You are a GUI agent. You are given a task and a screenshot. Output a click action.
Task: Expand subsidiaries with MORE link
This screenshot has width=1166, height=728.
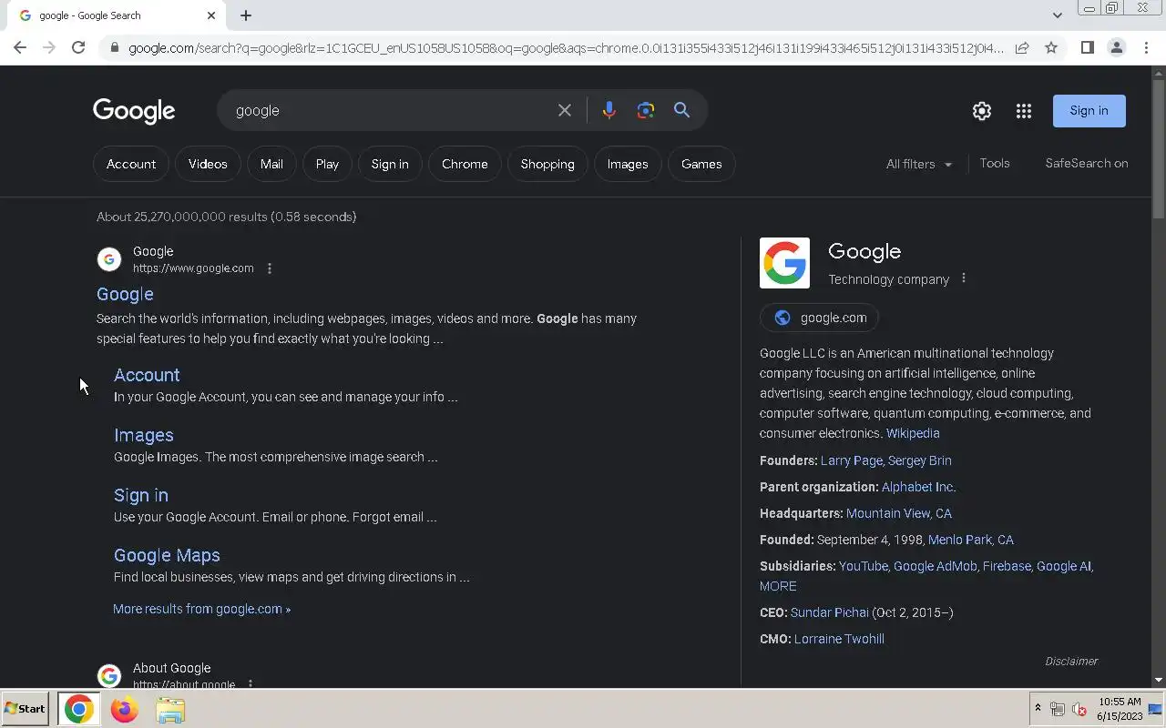click(778, 586)
